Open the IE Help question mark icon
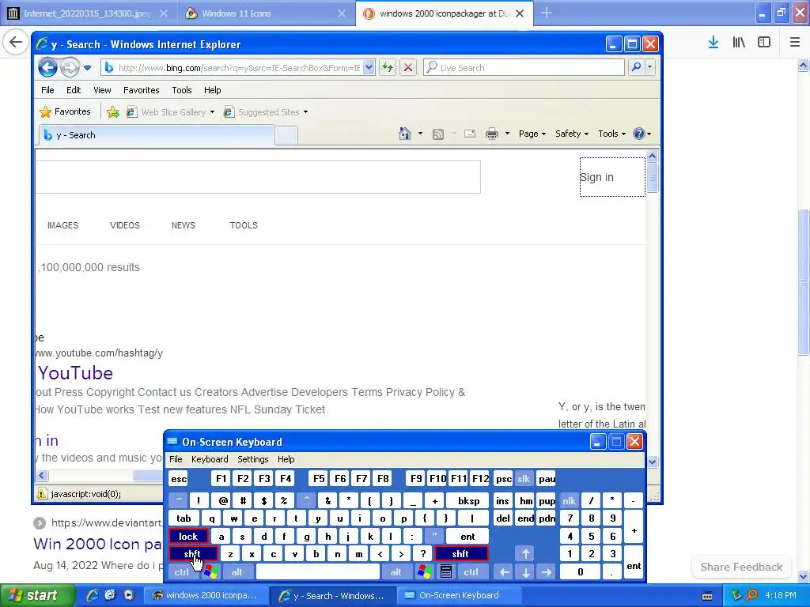Image resolution: width=810 pixels, height=607 pixels. [639, 134]
